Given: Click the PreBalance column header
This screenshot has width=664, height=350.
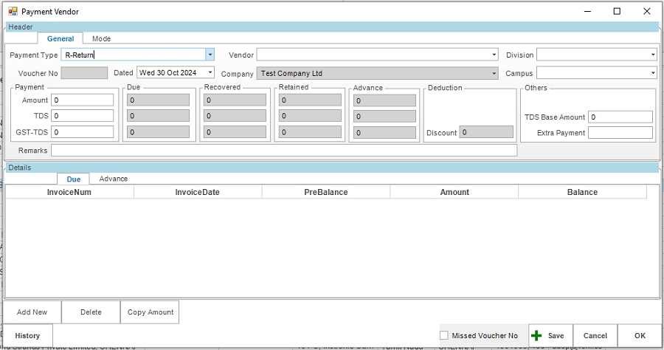Looking at the screenshot, I should tap(326, 192).
